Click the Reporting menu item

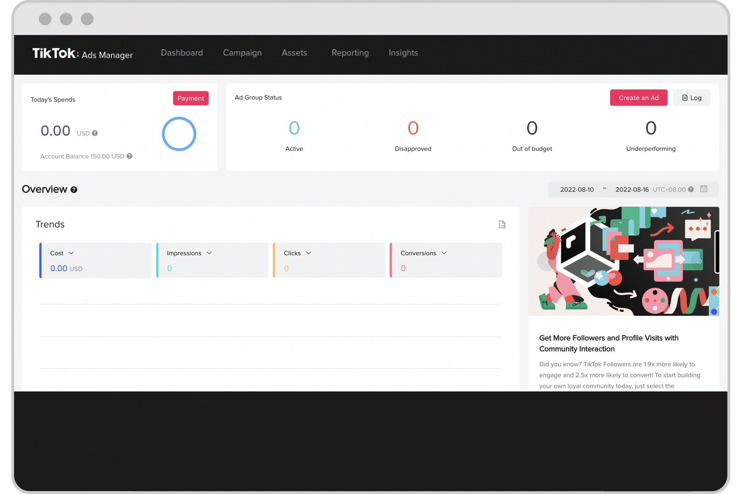pos(350,53)
